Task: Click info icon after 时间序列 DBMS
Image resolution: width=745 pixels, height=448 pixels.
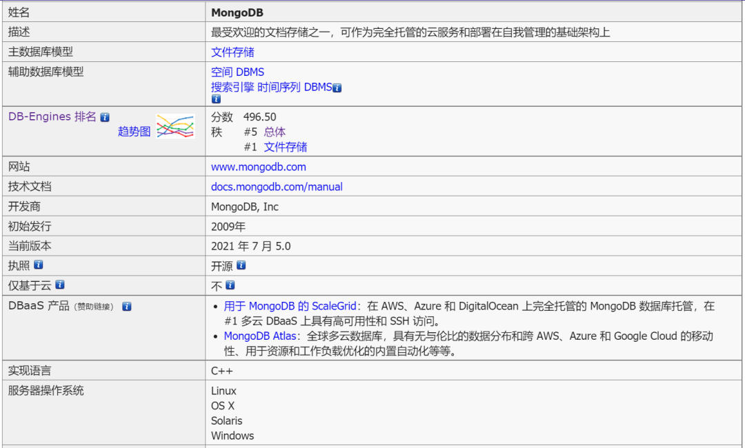Action: point(337,88)
